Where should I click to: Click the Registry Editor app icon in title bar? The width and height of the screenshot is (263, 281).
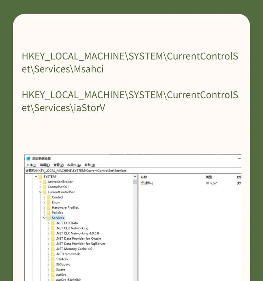[x=29, y=158]
